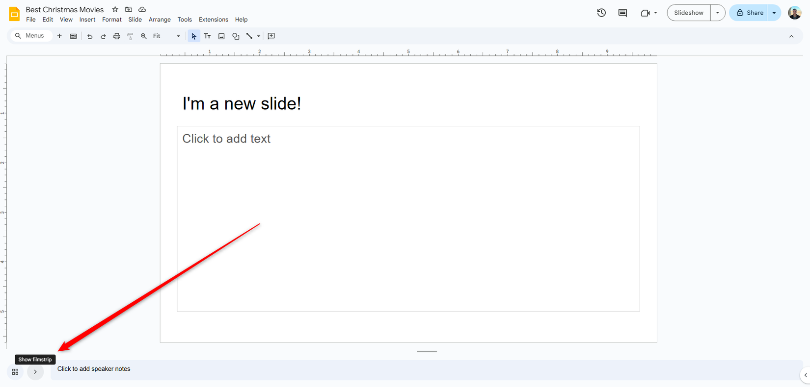Select the Line tool
The width and height of the screenshot is (810, 387).
pyautogui.click(x=249, y=36)
